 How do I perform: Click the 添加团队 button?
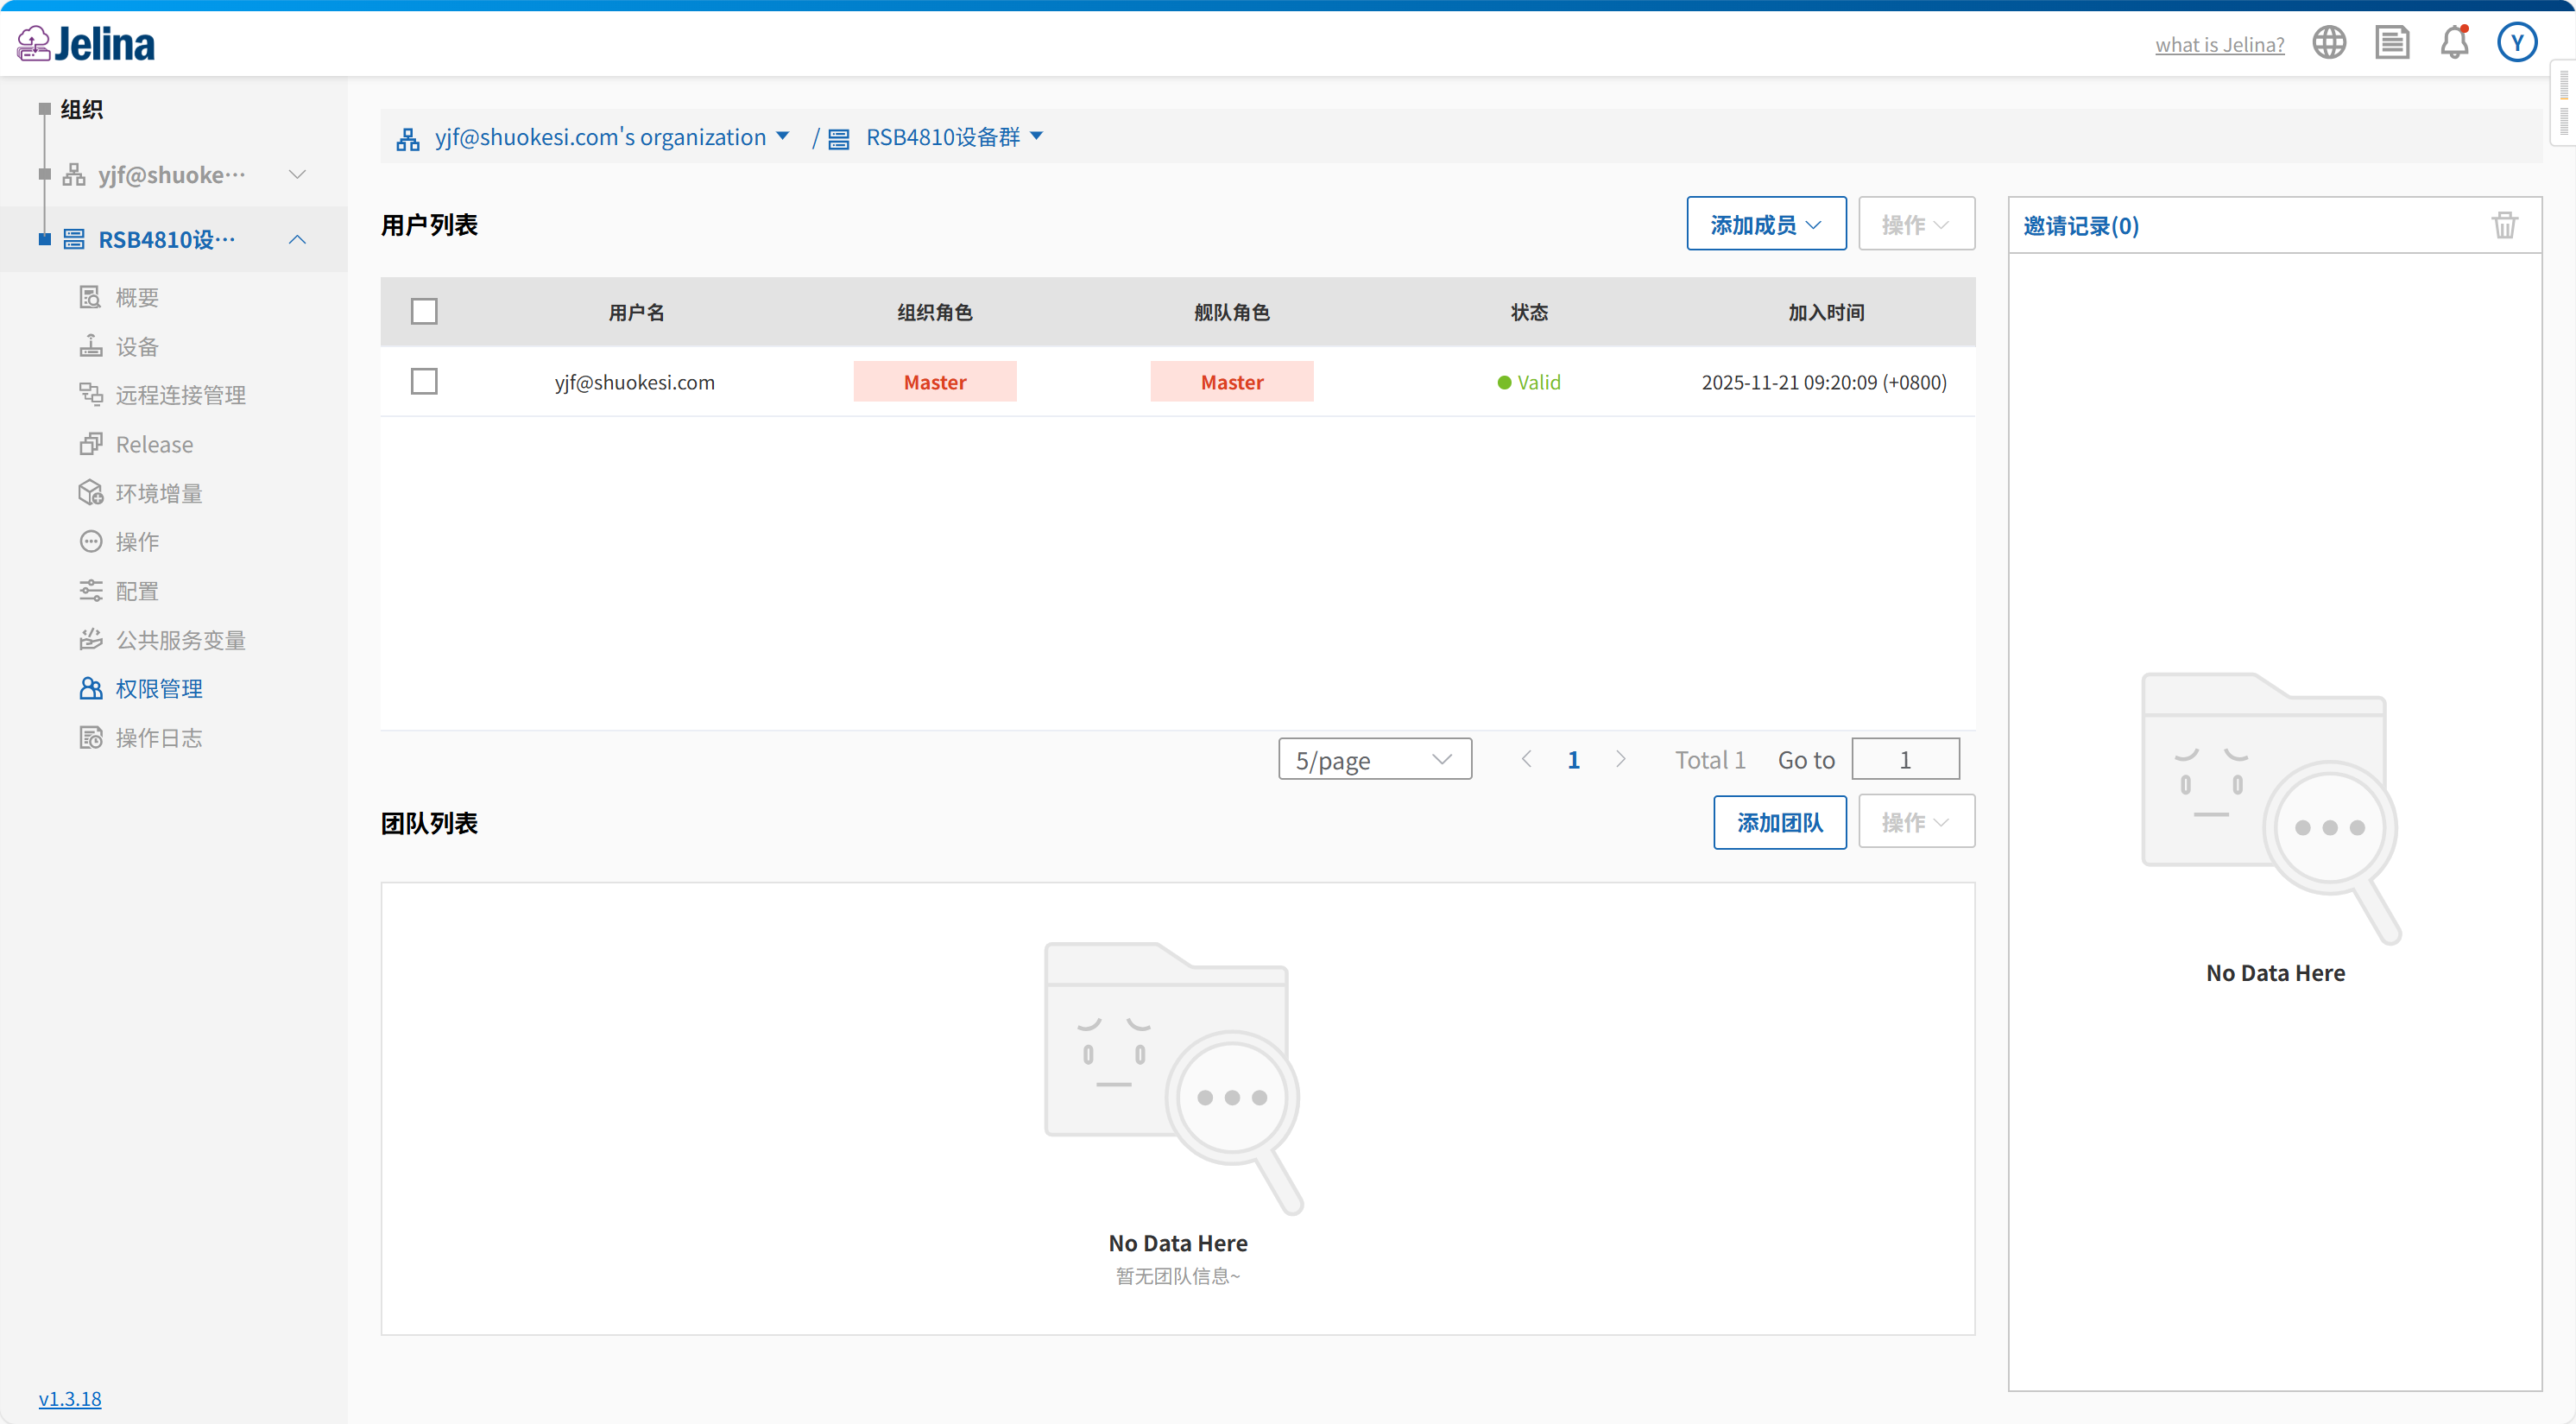pyautogui.click(x=1779, y=822)
